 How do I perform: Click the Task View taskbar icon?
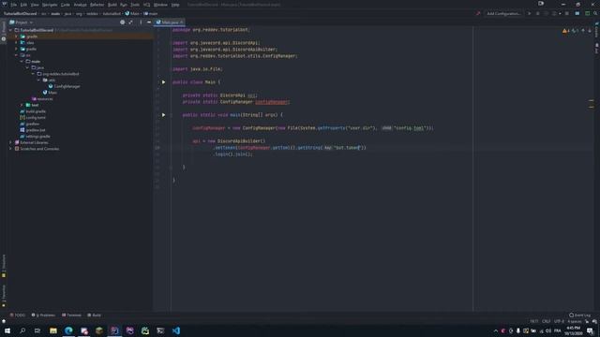[x=37, y=330]
